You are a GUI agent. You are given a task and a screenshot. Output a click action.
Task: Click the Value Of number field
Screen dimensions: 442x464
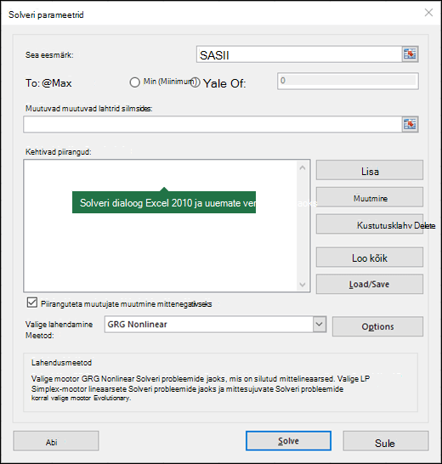(x=348, y=81)
